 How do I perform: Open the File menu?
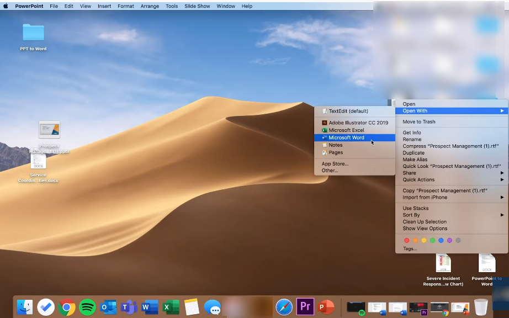coord(54,6)
